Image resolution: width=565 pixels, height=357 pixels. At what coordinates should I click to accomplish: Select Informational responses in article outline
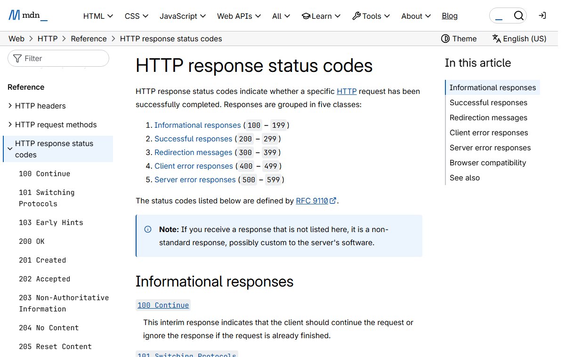pyautogui.click(x=492, y=87)
